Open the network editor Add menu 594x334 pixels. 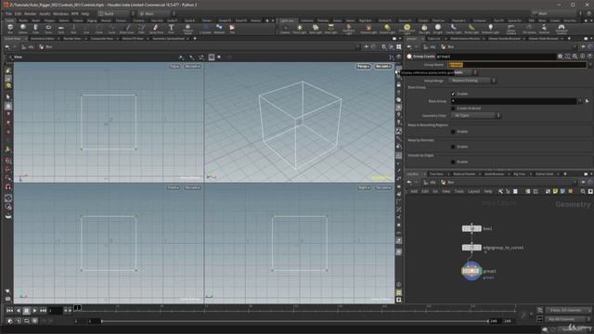[414, 192]
